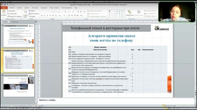197x110 pixels.
Task: Select text box shape in shapes gallery
Action: click(110, 11)
